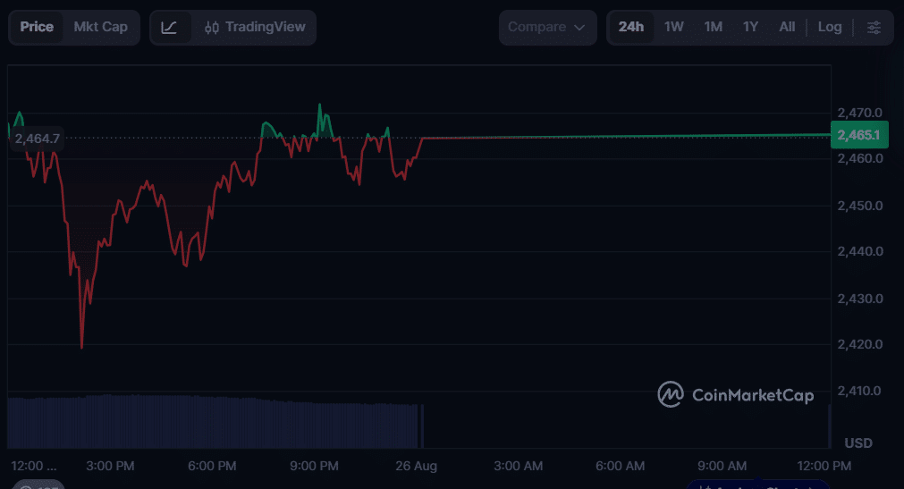Viewport: 904px width, 489px height.
Task: Select the 1M time range
Action: (713, 27)
